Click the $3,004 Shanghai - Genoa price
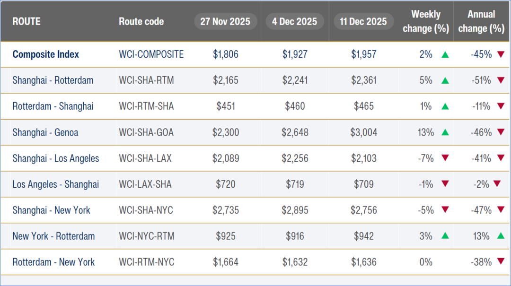This screenshot has height=286, width=511. pos(364,132)
